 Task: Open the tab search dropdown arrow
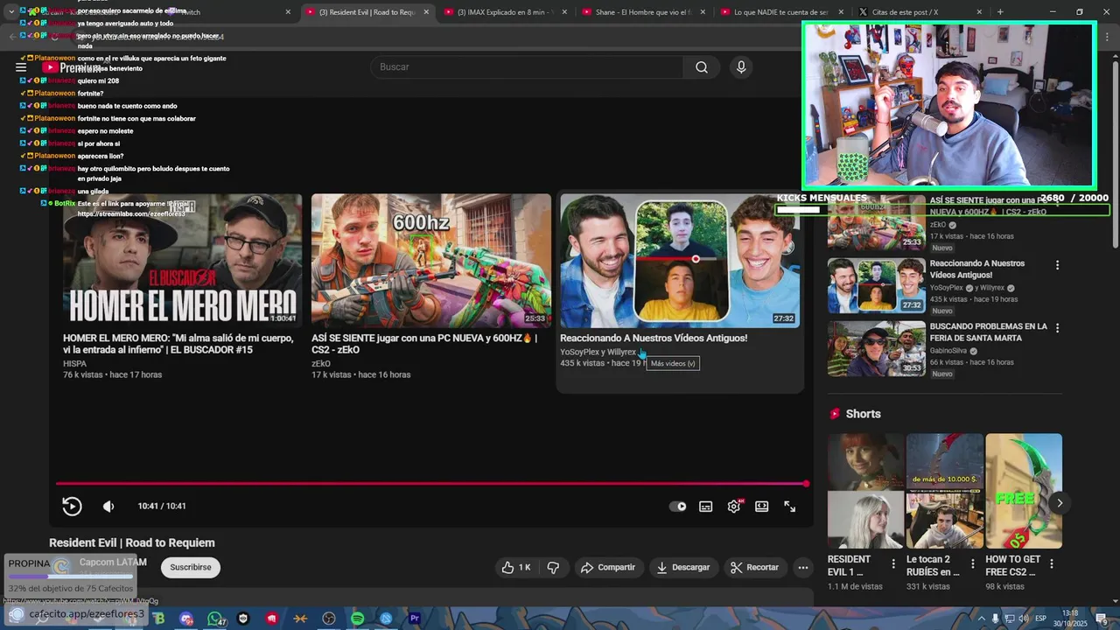[10, 12]
